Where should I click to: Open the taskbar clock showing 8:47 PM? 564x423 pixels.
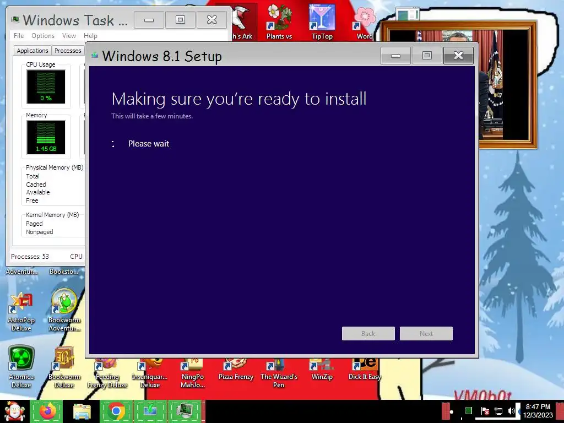coord(538,411)
